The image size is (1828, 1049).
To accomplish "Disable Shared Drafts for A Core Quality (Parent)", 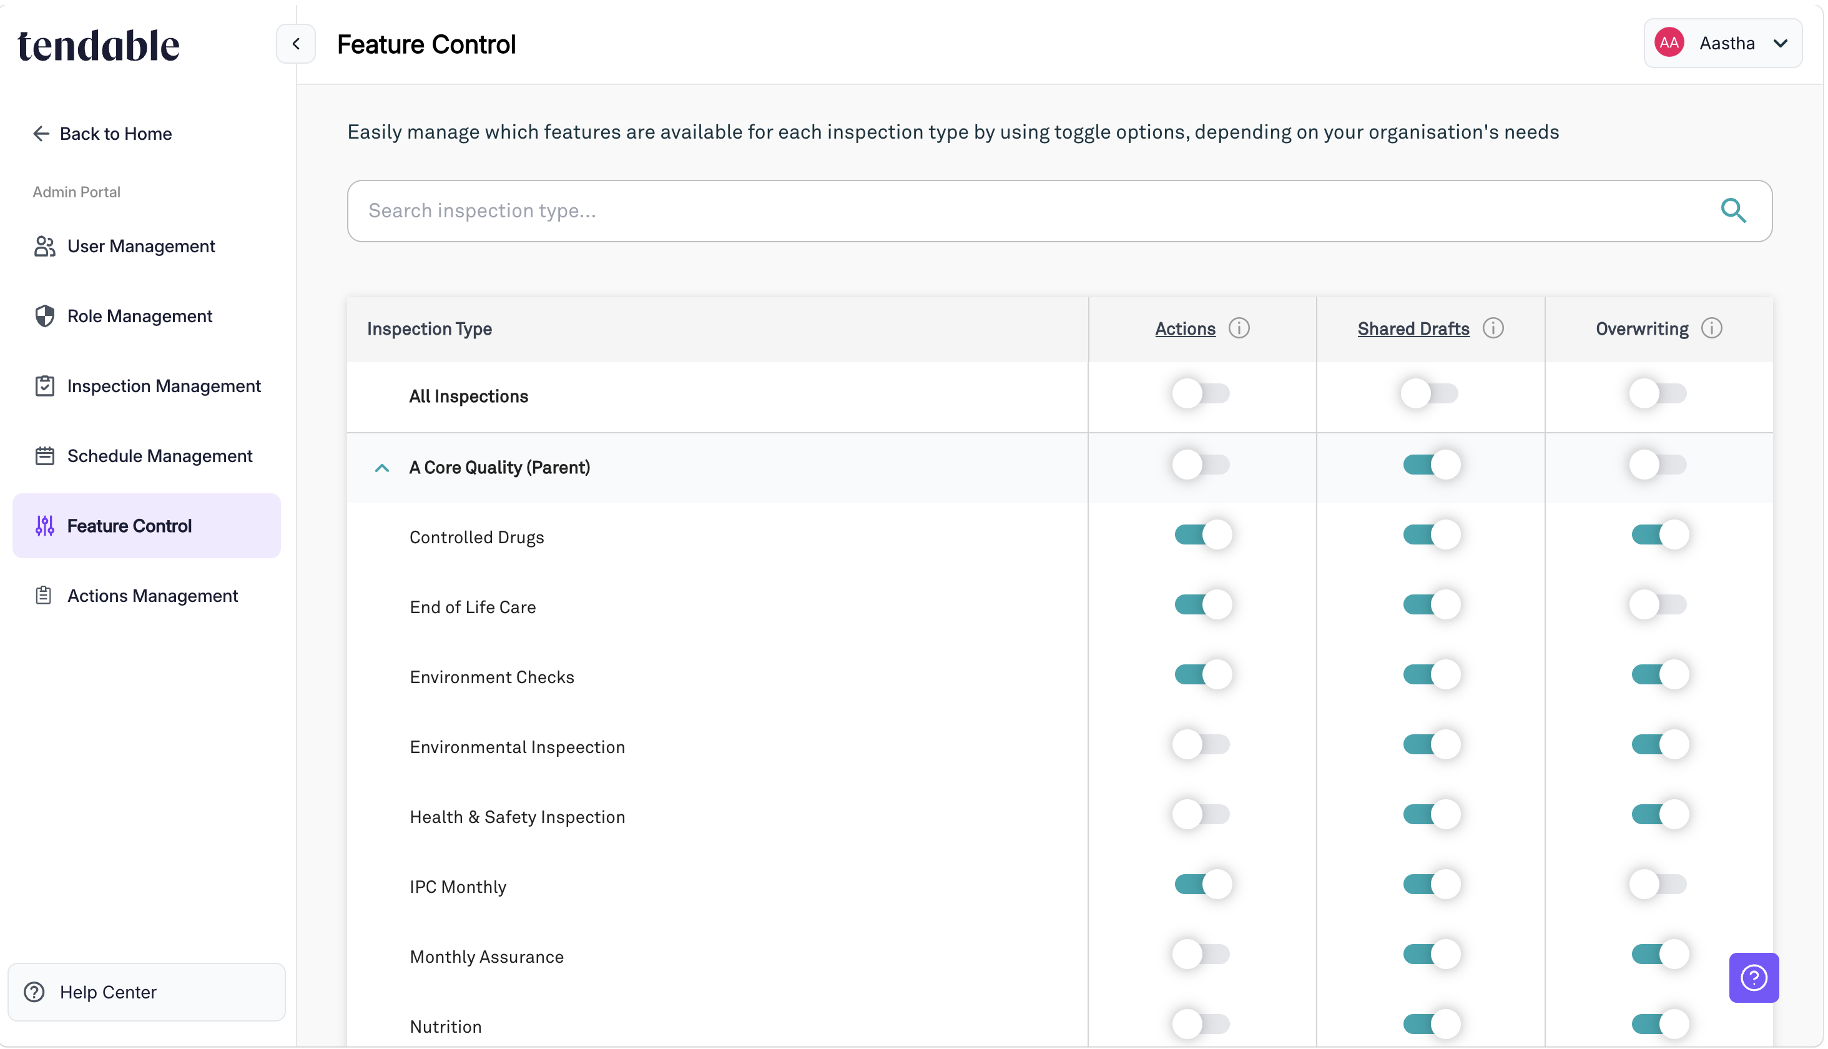I will click(x=1432, y=465).
